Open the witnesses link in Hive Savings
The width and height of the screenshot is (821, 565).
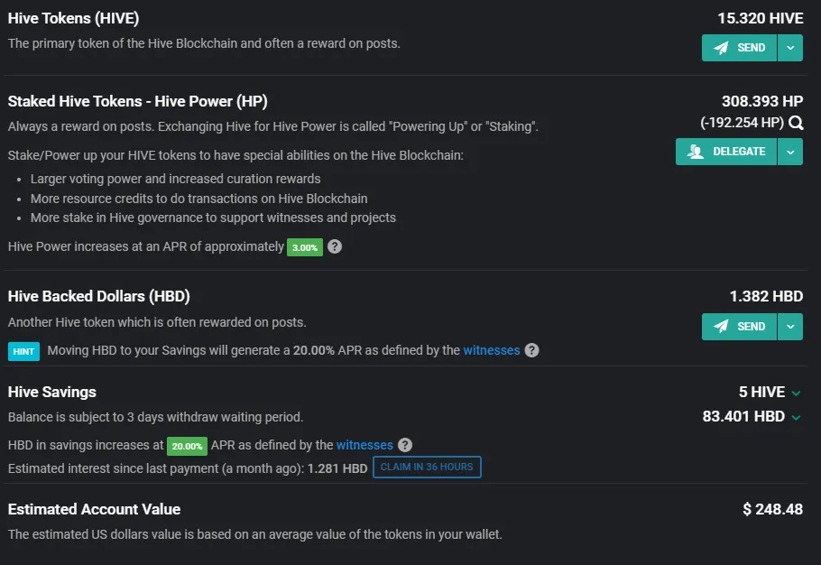[364, 445]
